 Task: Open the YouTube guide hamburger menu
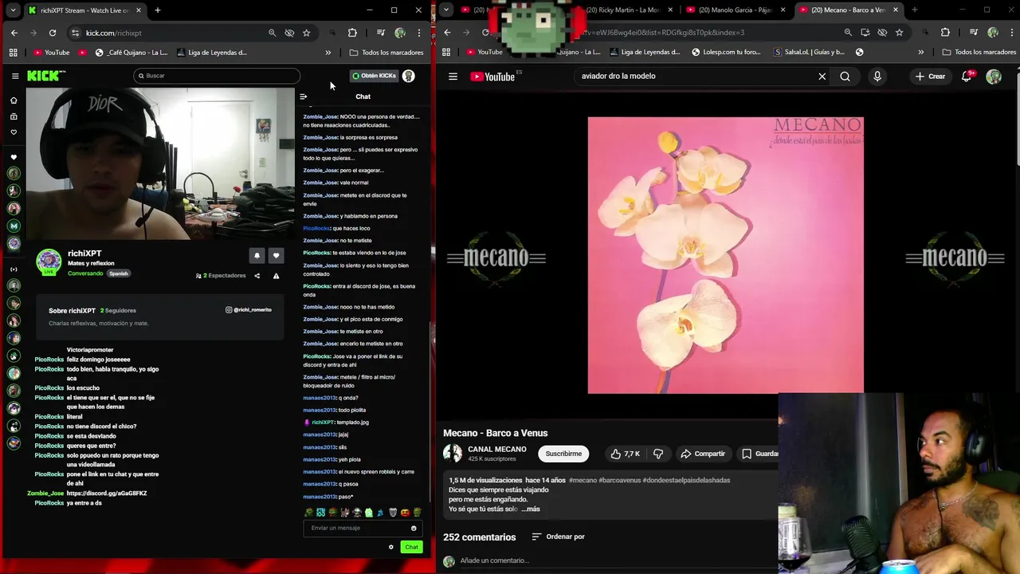(x=453, y=77)
